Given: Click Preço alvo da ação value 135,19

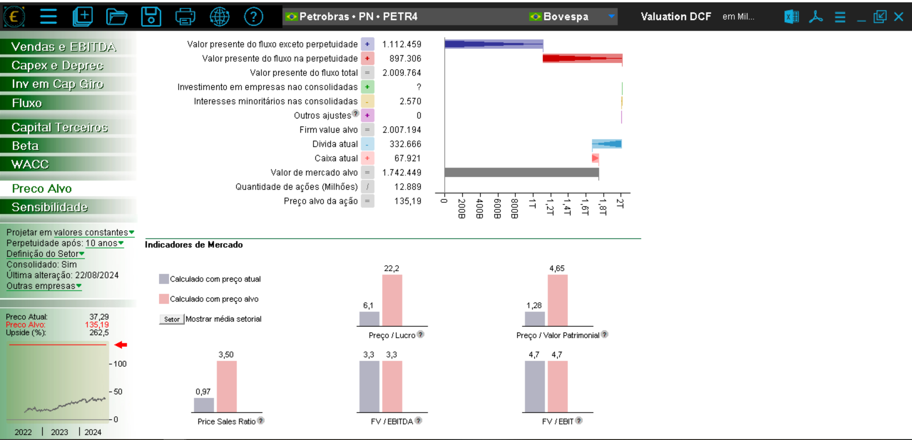Looking at the screenshot, I should click(408, 201).
